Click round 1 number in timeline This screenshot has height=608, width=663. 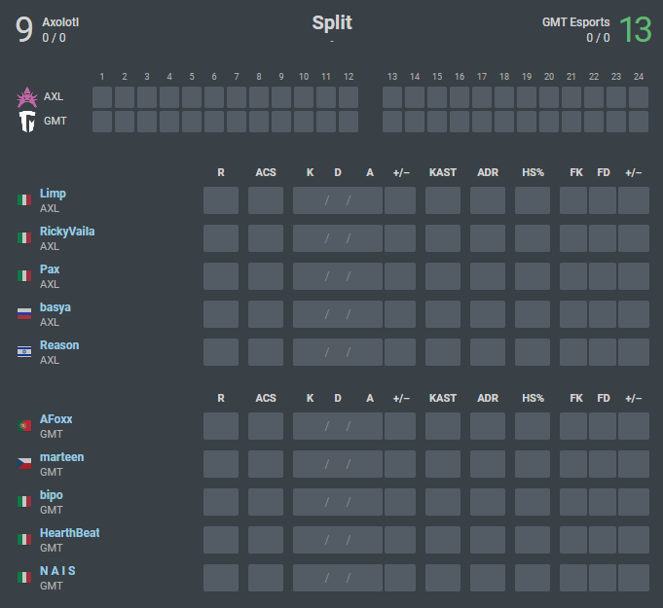pos(102,77)
